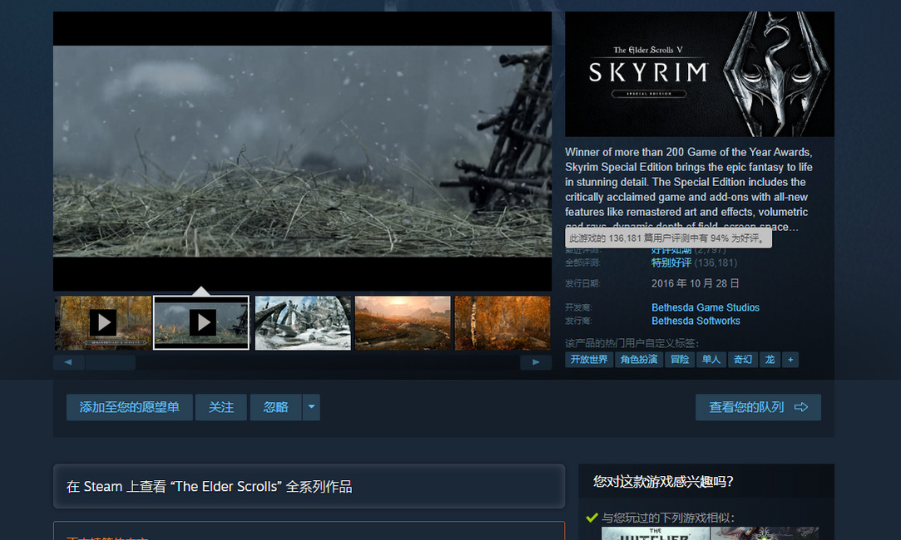Open the snowy ruins screenshot thumbnail

click(x=303, y=323)
